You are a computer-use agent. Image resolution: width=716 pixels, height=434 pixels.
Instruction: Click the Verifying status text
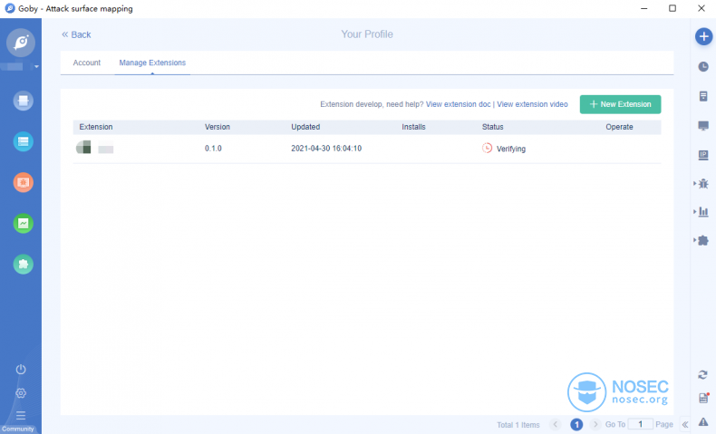click(511, 149)
